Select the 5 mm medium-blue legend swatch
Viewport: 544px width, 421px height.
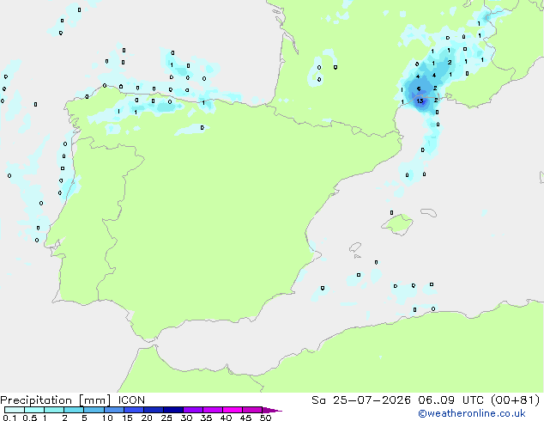(x=94, y=410)
